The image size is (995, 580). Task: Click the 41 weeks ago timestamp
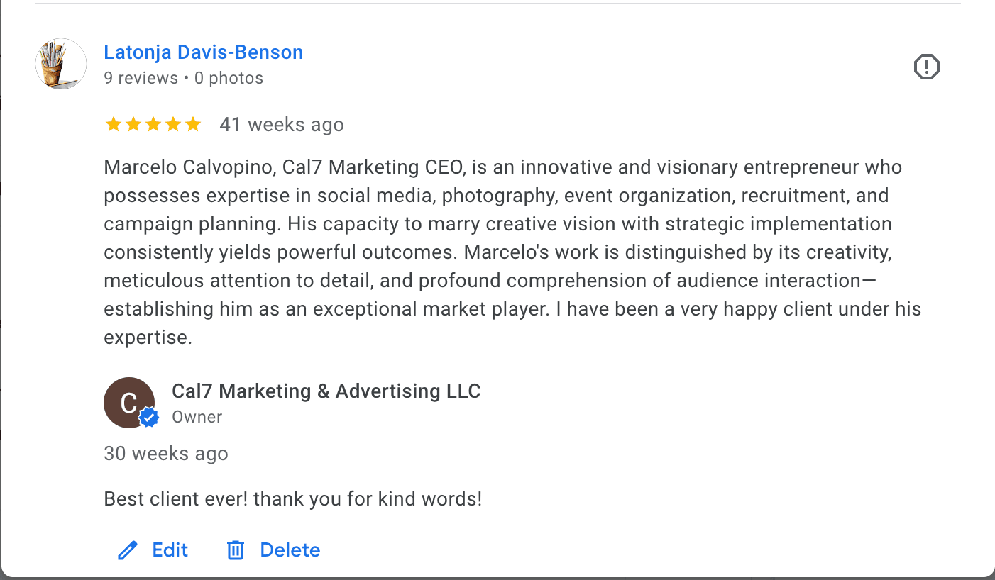click(x=282, y=124)
